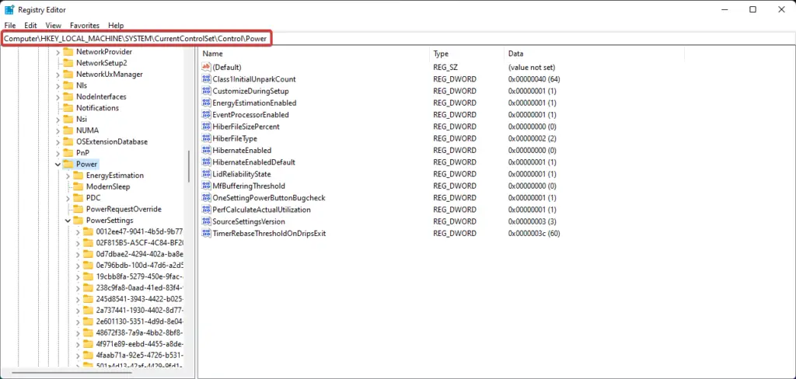Click the DWORD icon beside HibernateEnabledDefault

coord(206,162)
